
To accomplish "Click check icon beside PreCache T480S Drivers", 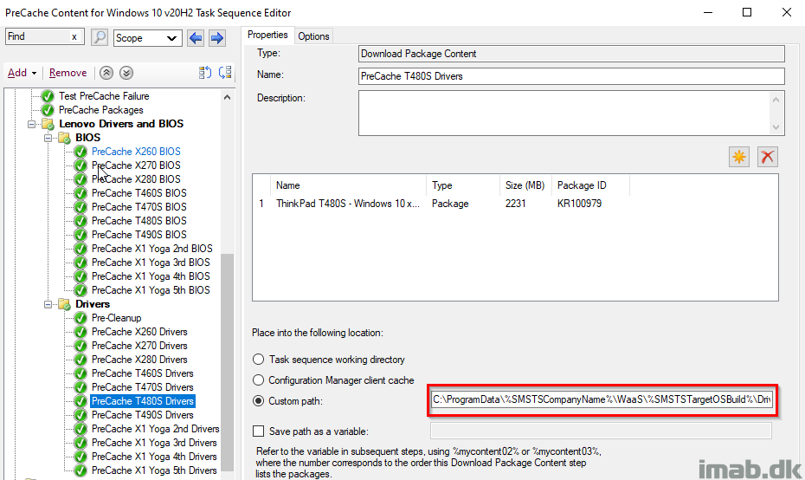I will 80,401.
